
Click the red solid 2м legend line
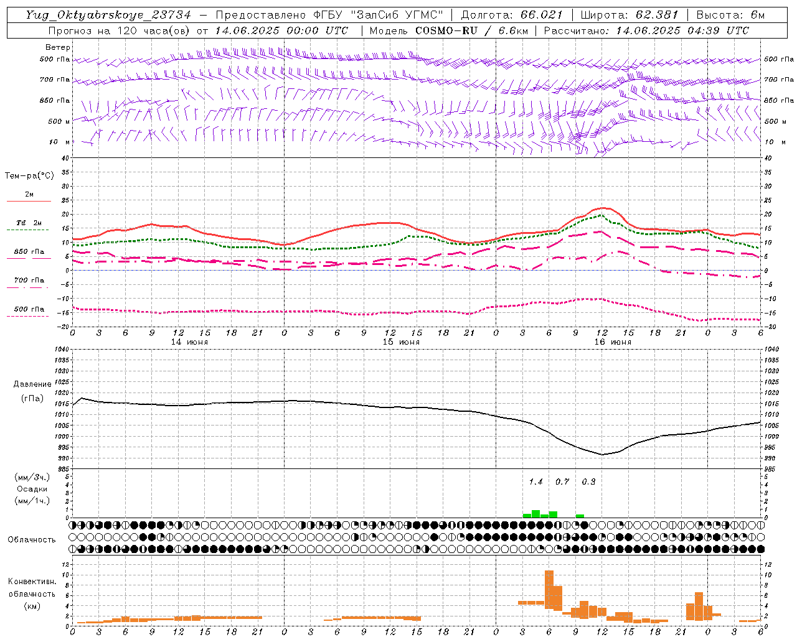[29, 201]
